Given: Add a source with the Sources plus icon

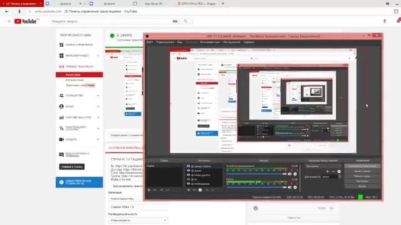Looking at the screenshot, I should (x=189, y=190).
